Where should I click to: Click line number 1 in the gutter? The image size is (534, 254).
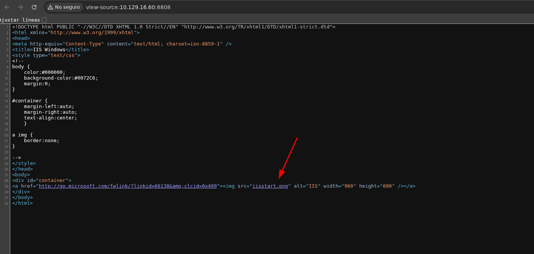click(x=7, y=27)
